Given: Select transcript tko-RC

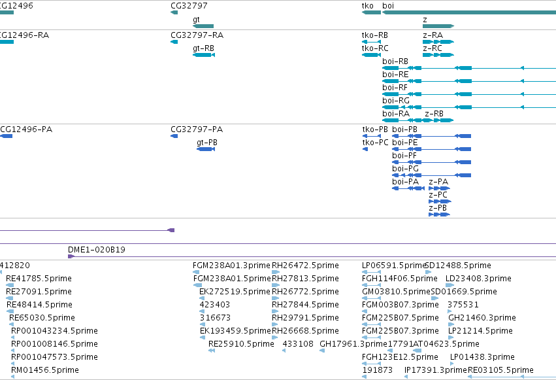Looking at the screenshot, I should click(371, 55).
